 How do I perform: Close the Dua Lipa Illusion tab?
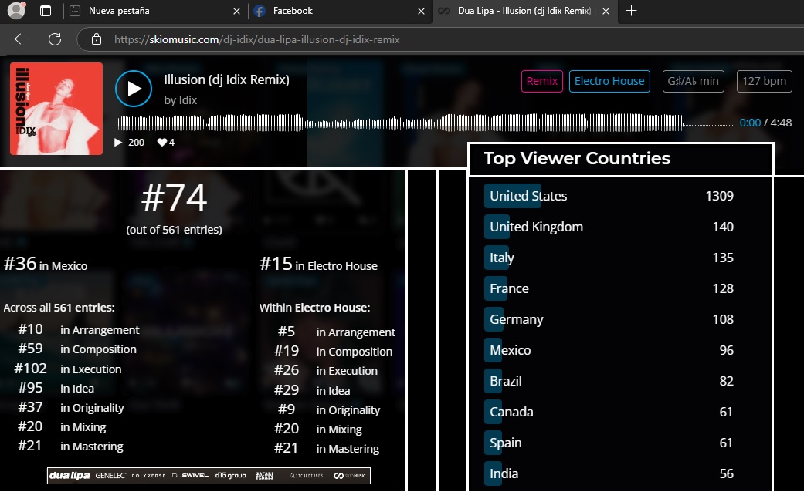click(x=606, y=11)
